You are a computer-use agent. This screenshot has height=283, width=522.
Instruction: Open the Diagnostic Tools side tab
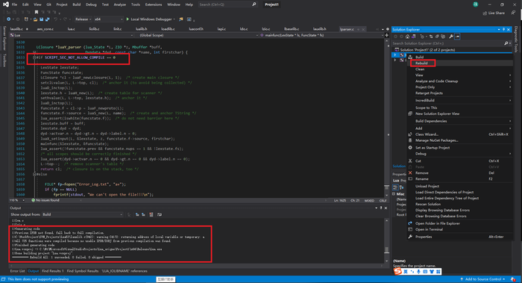[x=516, y=39]
